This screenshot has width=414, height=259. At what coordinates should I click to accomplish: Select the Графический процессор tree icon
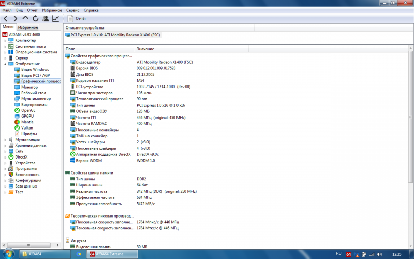(x=17, y=81)
